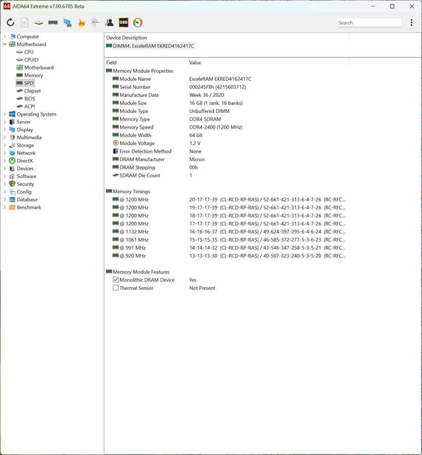Expand the Operating System node

5,114
